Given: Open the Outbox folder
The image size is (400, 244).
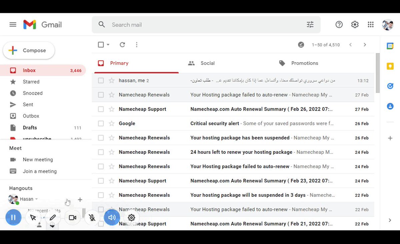Looking at the screenshot, I should [43, 116].
